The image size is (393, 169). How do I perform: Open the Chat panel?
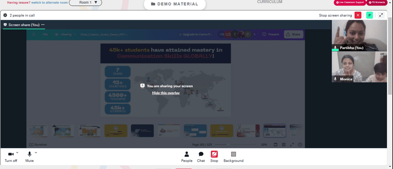(x=201, y=157)
